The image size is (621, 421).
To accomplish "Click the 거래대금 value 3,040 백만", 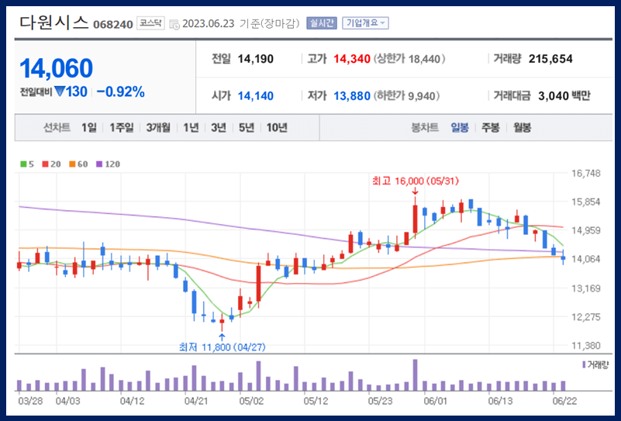I will (x=564, y=96).
